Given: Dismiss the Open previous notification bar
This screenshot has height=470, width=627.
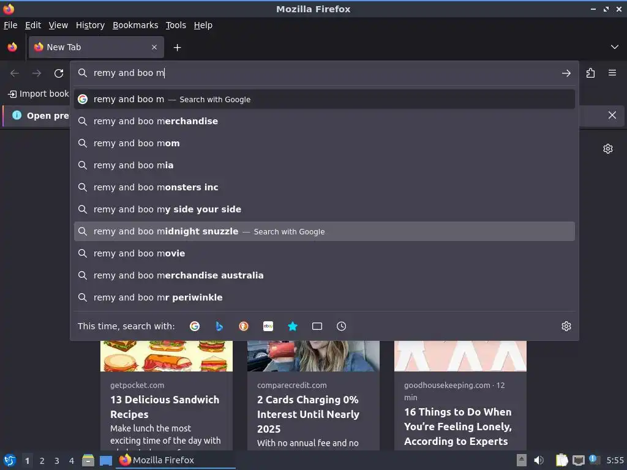Looking at the screenshot, I should pyautogui.click(x=612, y=115).
